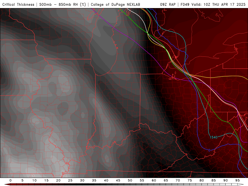Click the "F049" forecast hour label
248x186 pixels.
pos(185,4)
